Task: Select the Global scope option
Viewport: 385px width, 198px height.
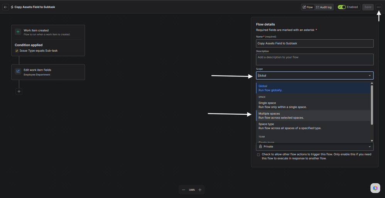Action: coord(313,88)
